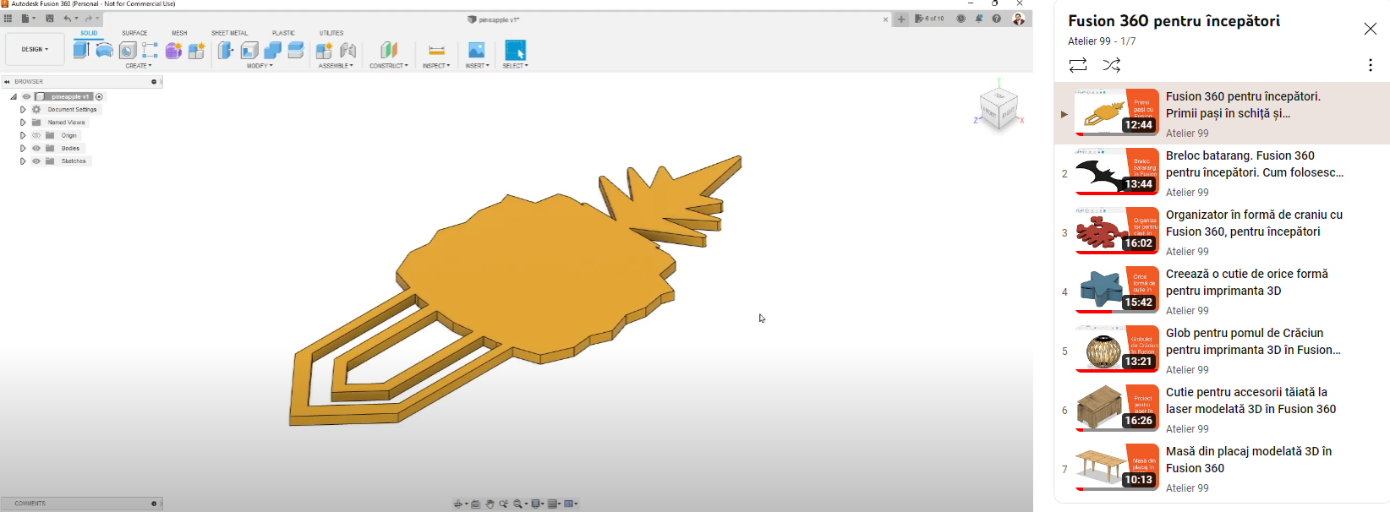The image size is (1390, 512).
Task: Open the notifications bell
Action: click(x=979, y=19)
